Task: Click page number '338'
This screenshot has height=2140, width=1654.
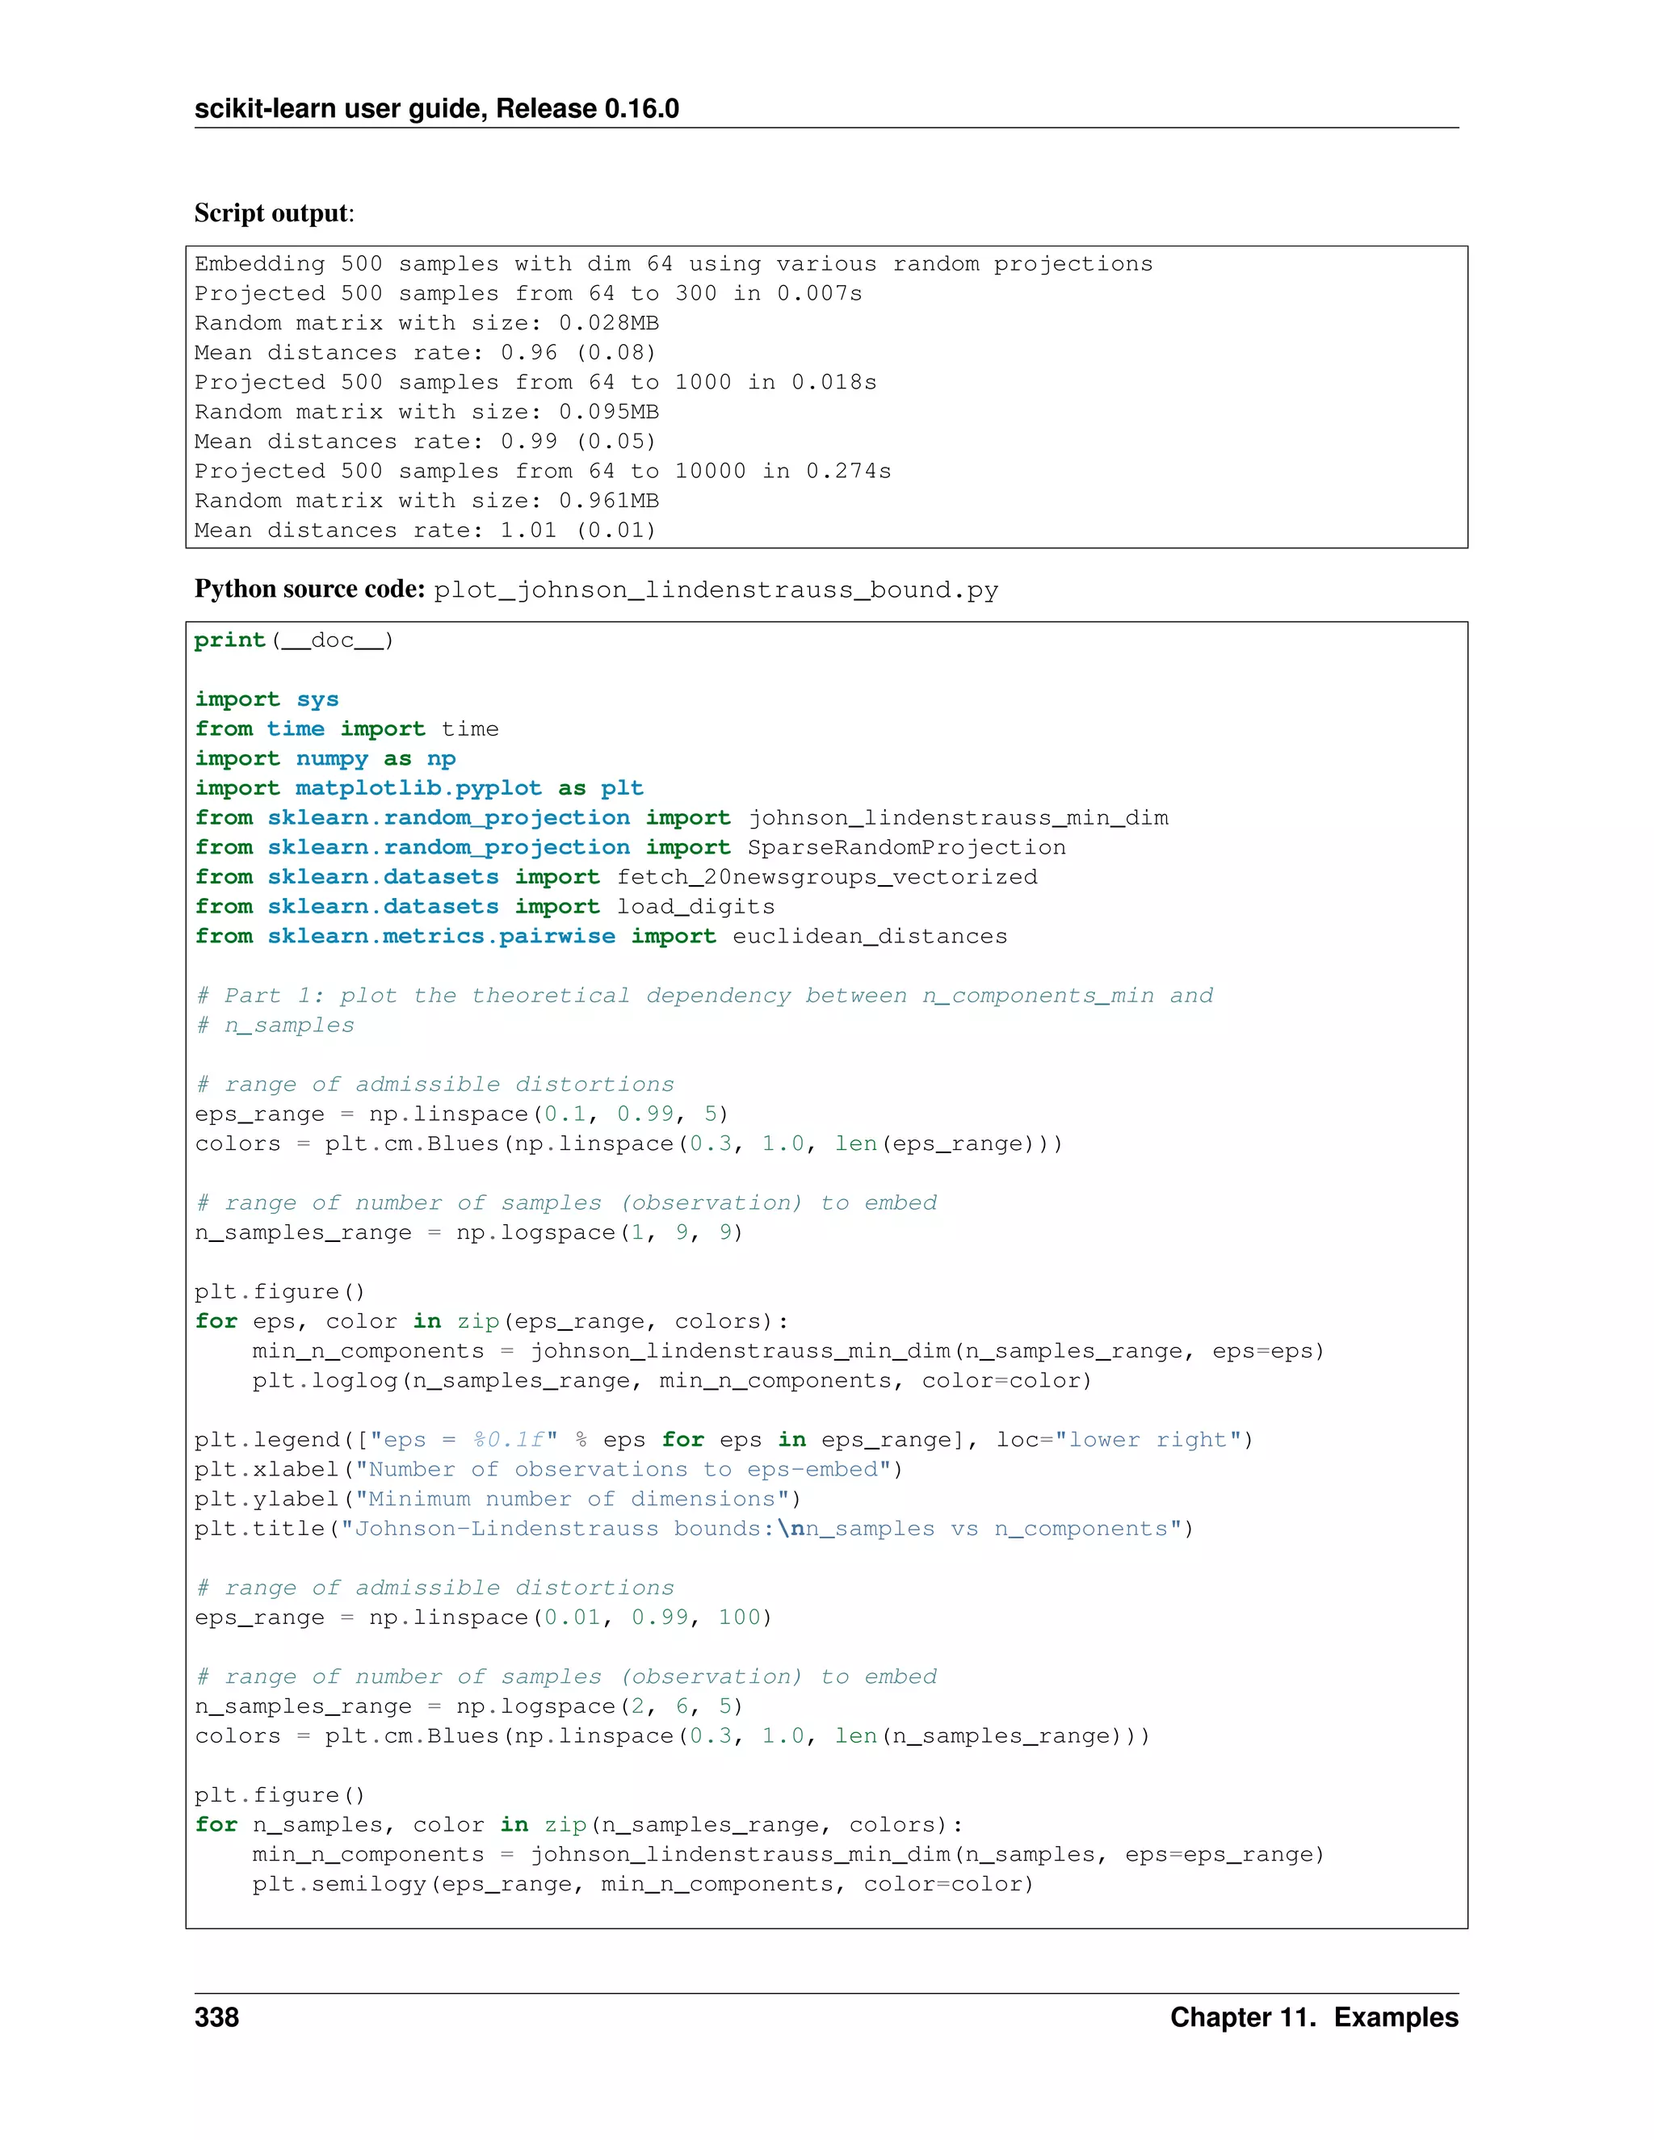Action: tap(216, 2017)
